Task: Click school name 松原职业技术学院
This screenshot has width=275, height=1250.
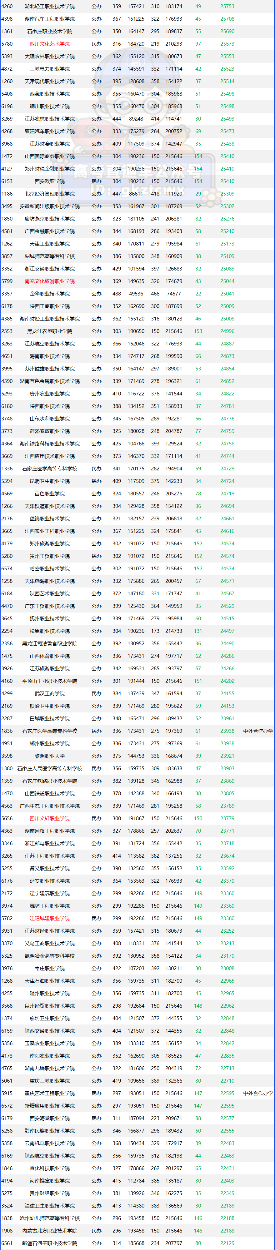Action: pyautogui.click(x=50, y=631)
